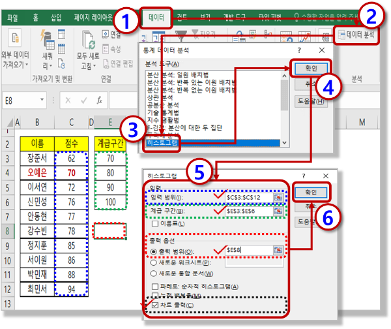Click 확인 in the 통계 데이터 분석 dialog
The image size is (391, 329).
[311, 69]
